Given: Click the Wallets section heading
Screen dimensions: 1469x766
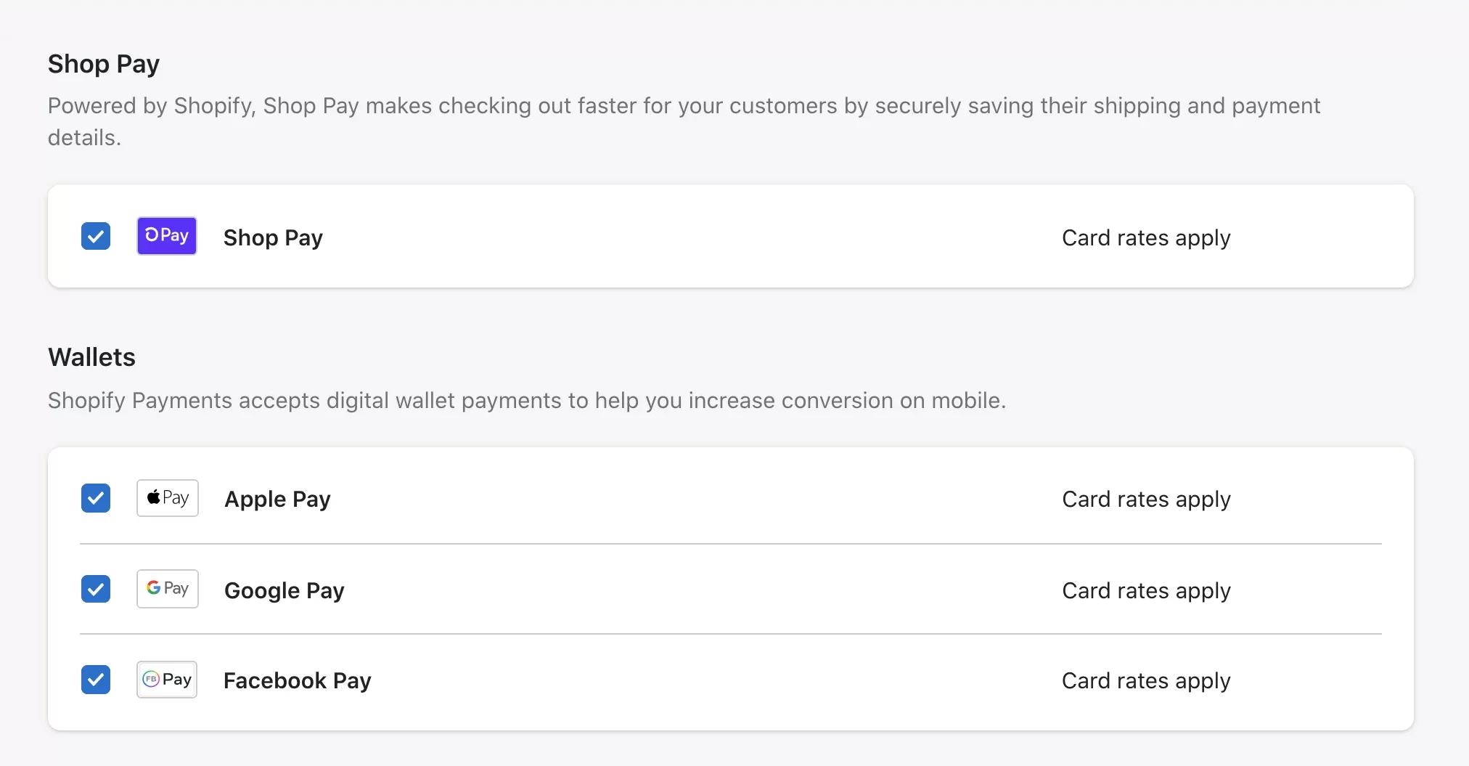Looking at the screenshot, I should tap(91, 357).
